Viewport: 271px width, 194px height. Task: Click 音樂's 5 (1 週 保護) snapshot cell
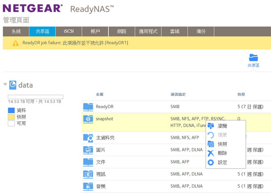coord(250,186)
